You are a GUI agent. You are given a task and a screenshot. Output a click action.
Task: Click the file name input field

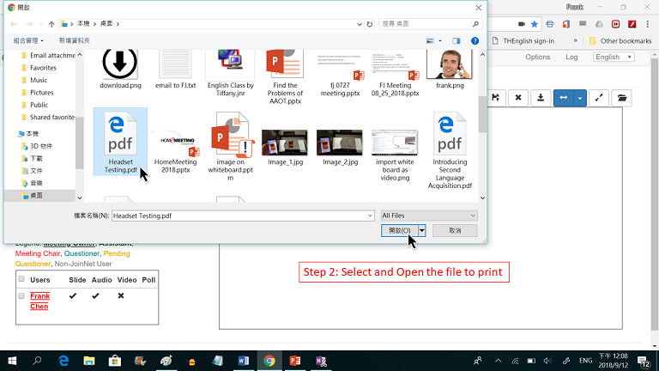pos(240,216)
